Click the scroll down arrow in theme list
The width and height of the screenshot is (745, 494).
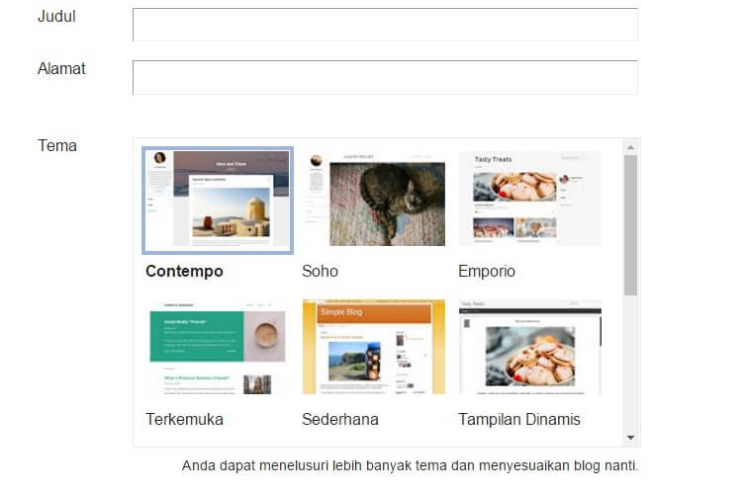(x=630, y=438)
